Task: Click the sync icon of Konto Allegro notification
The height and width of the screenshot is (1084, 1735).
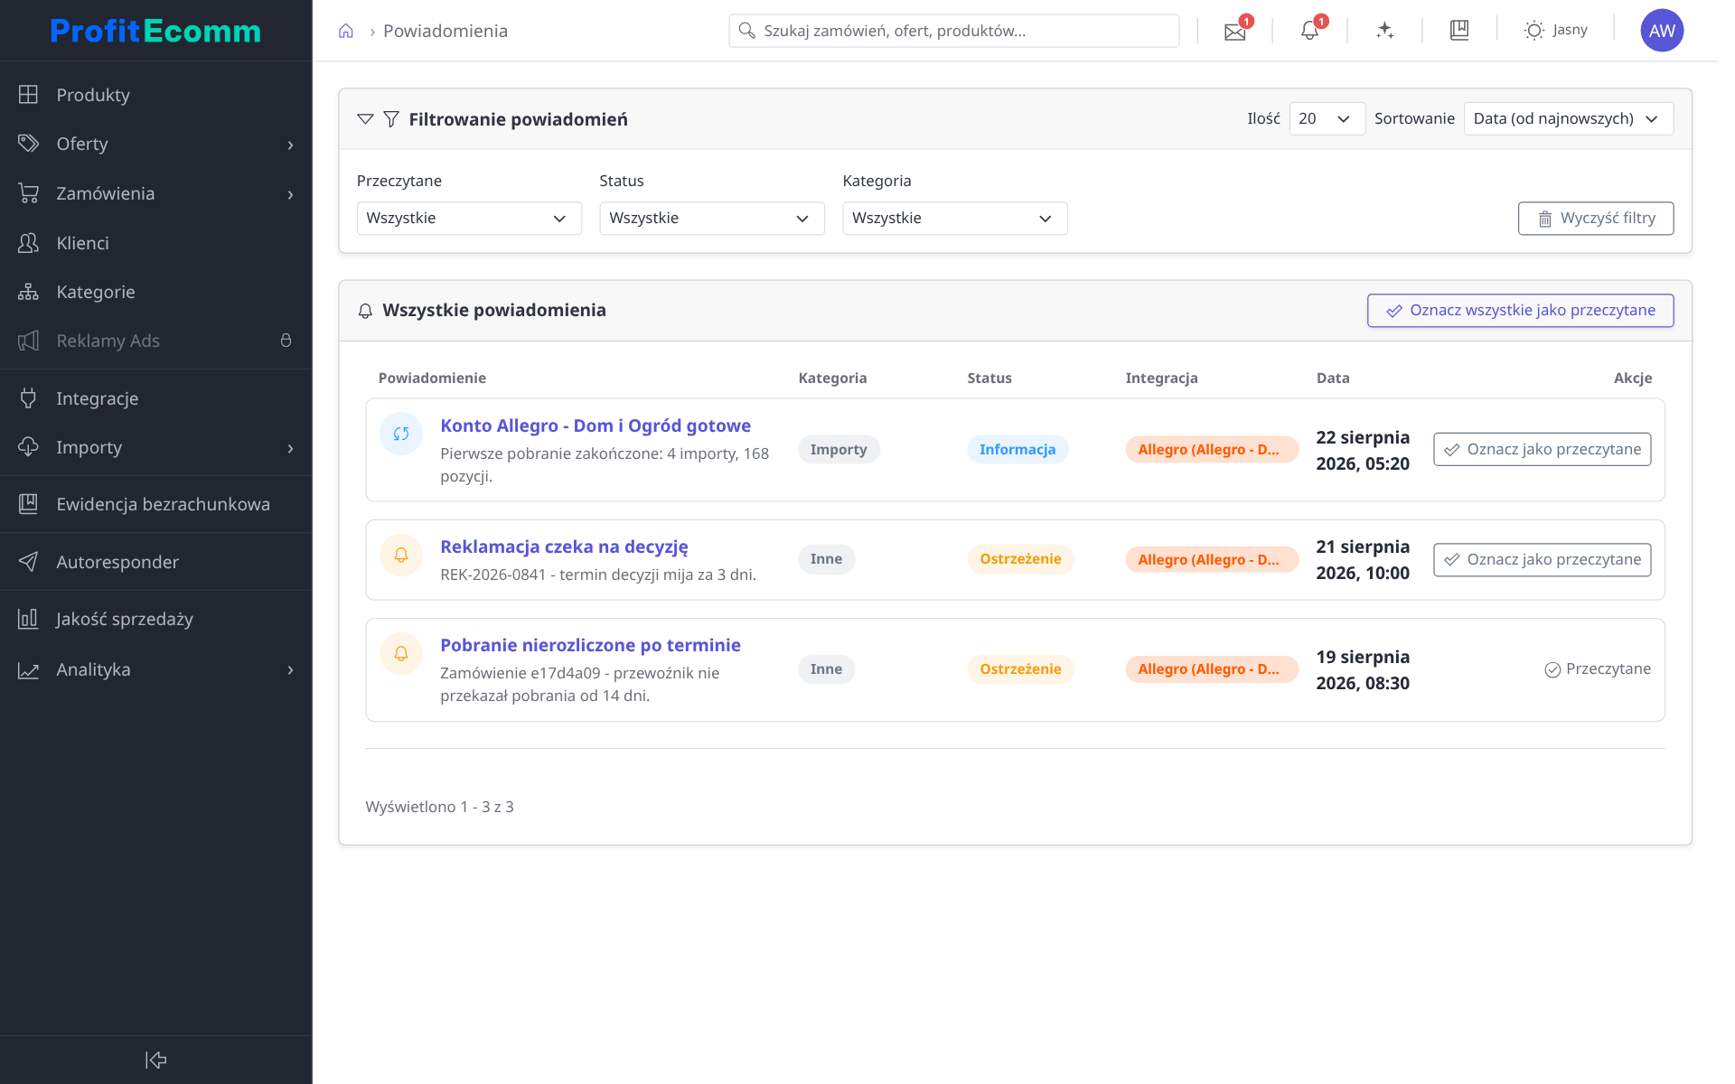Action: click(401, 435)
